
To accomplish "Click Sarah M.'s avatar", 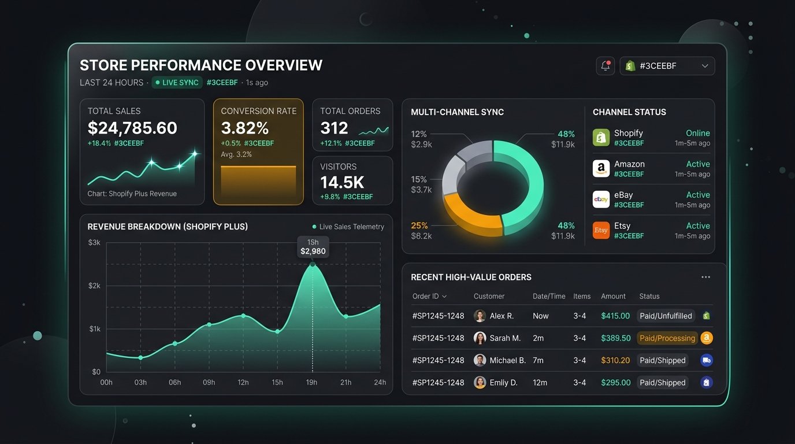I will [480, 338].
